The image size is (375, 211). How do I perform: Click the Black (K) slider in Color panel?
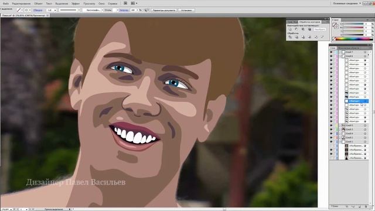tap(353, 35)
